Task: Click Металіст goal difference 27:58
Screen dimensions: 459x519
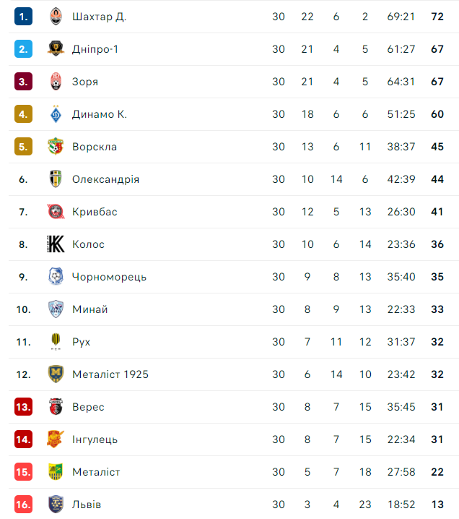Action: [401, 472]
